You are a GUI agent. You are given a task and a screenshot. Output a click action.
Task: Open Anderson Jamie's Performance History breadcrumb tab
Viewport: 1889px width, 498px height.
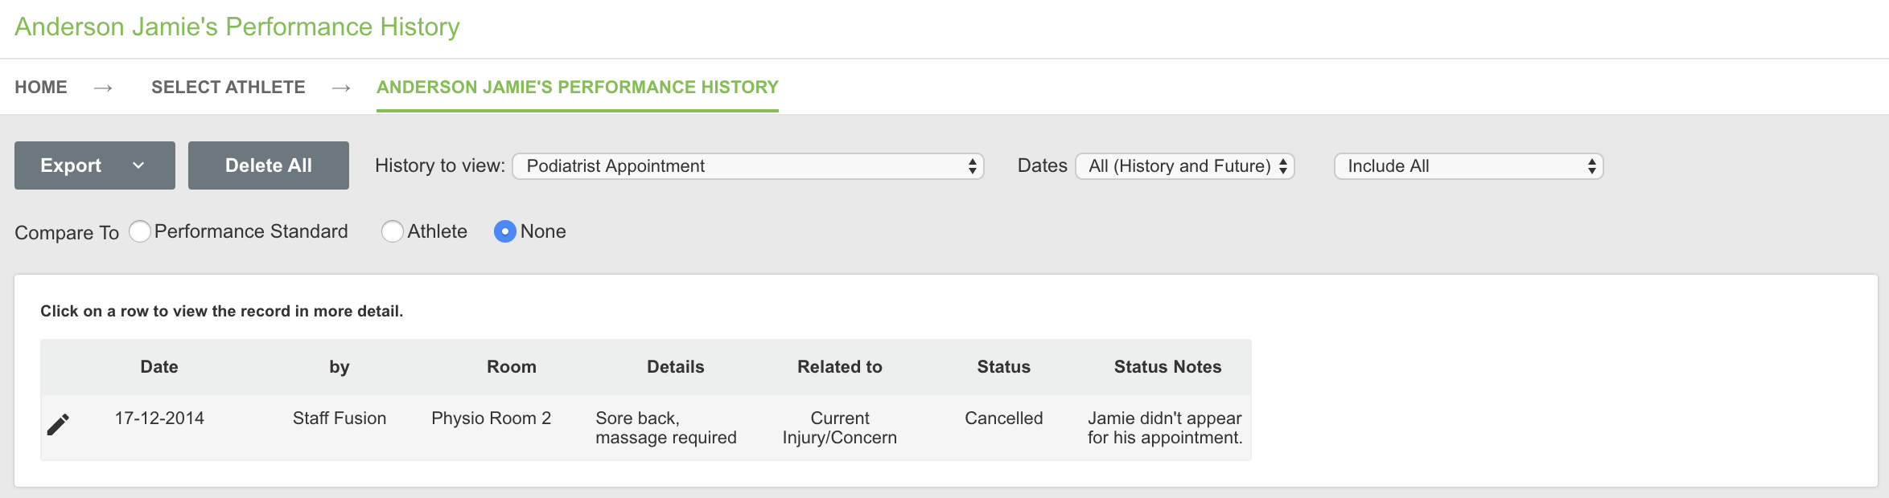[x=577, y=87]
